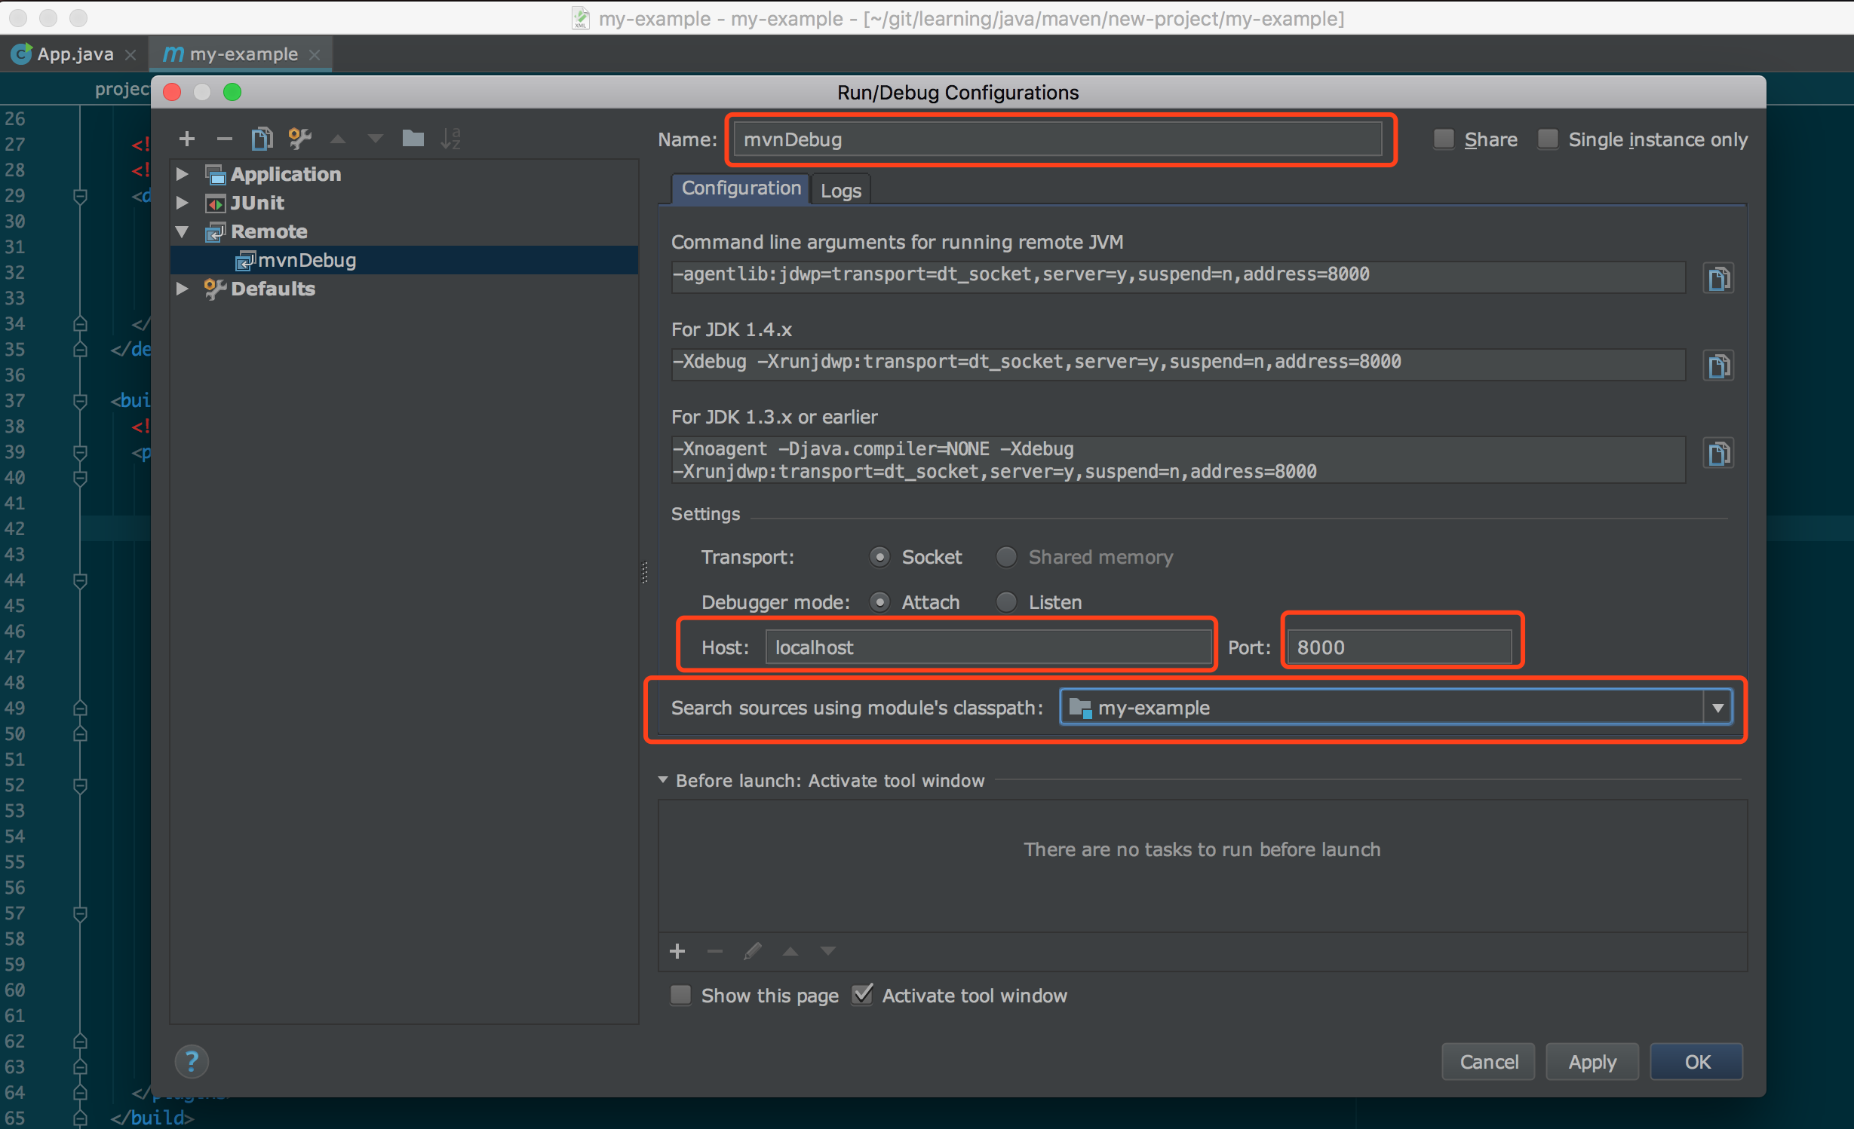Click the copy configuration icon
The width and height of the screenshot is (1854, 1129).
click(x=262, y=139)
